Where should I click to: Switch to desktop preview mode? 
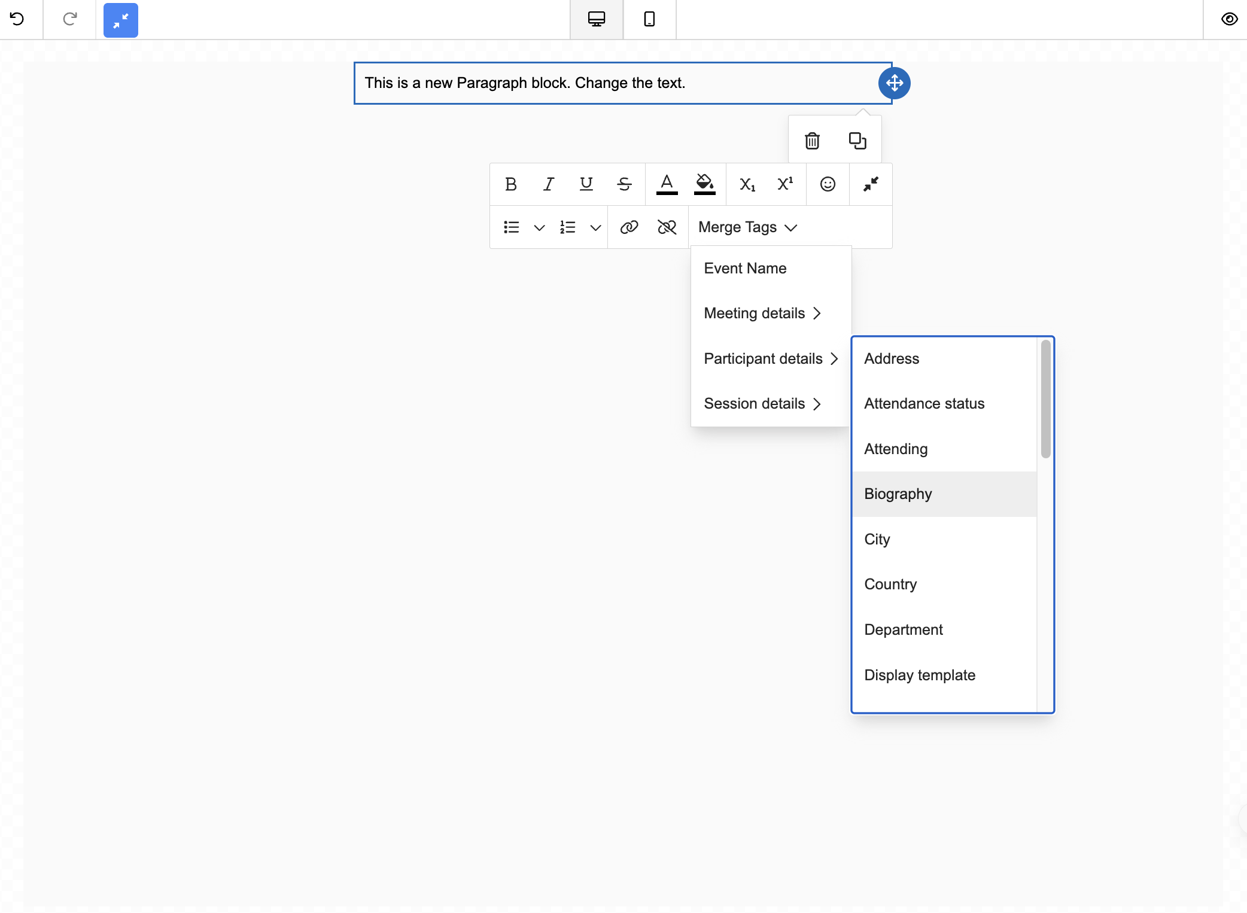click(x=597, y=19)
